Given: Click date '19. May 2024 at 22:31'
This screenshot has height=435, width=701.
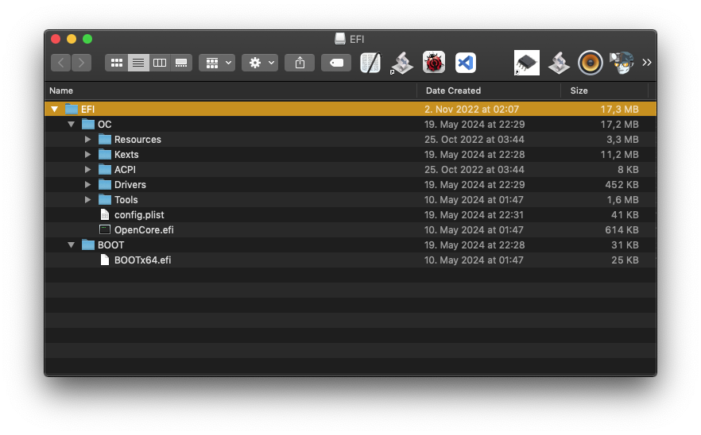Looking at the screenshot, I should click(x=474, y=215).
